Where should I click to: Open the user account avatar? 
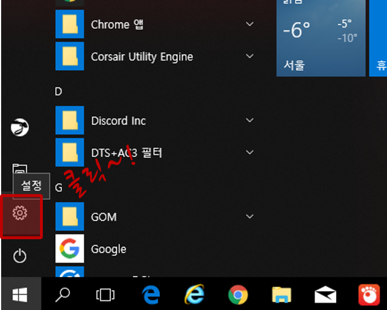20,127
